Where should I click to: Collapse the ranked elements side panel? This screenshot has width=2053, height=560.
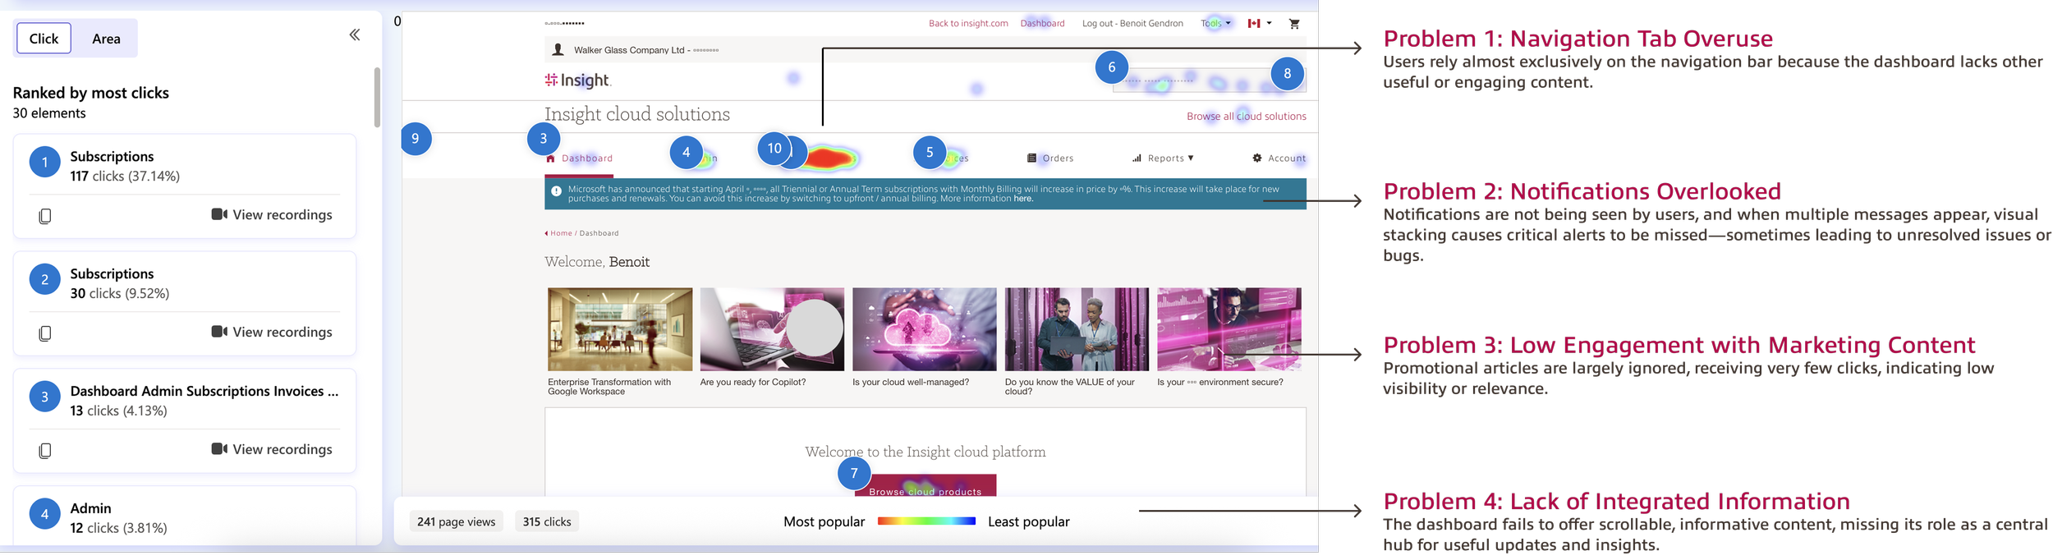(x=355, y=34)
